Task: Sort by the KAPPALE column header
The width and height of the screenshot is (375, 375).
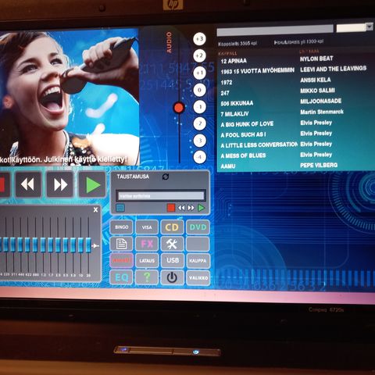Action: (227, 53)
